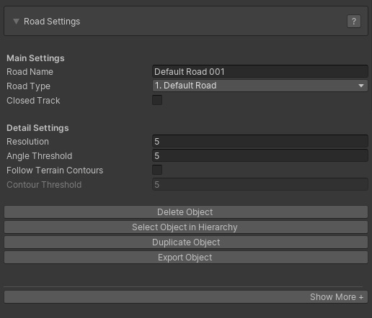
Task: Click the Follow Terrain Contours label
Action: pos(55,171)
